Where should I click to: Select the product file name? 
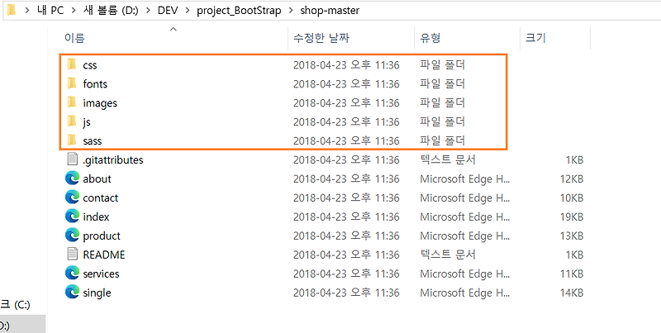102,236
